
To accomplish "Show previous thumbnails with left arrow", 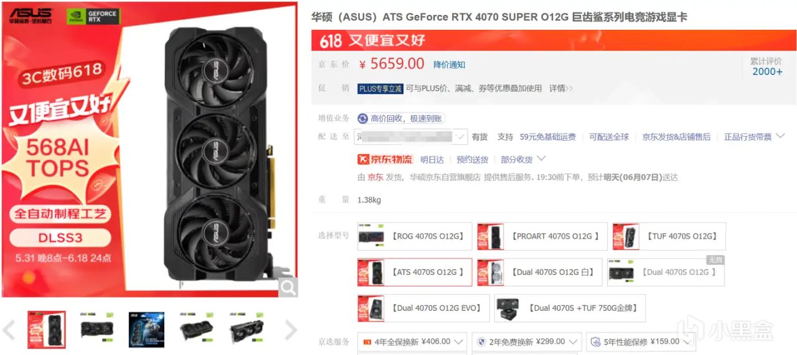I will tap(9, 330).
